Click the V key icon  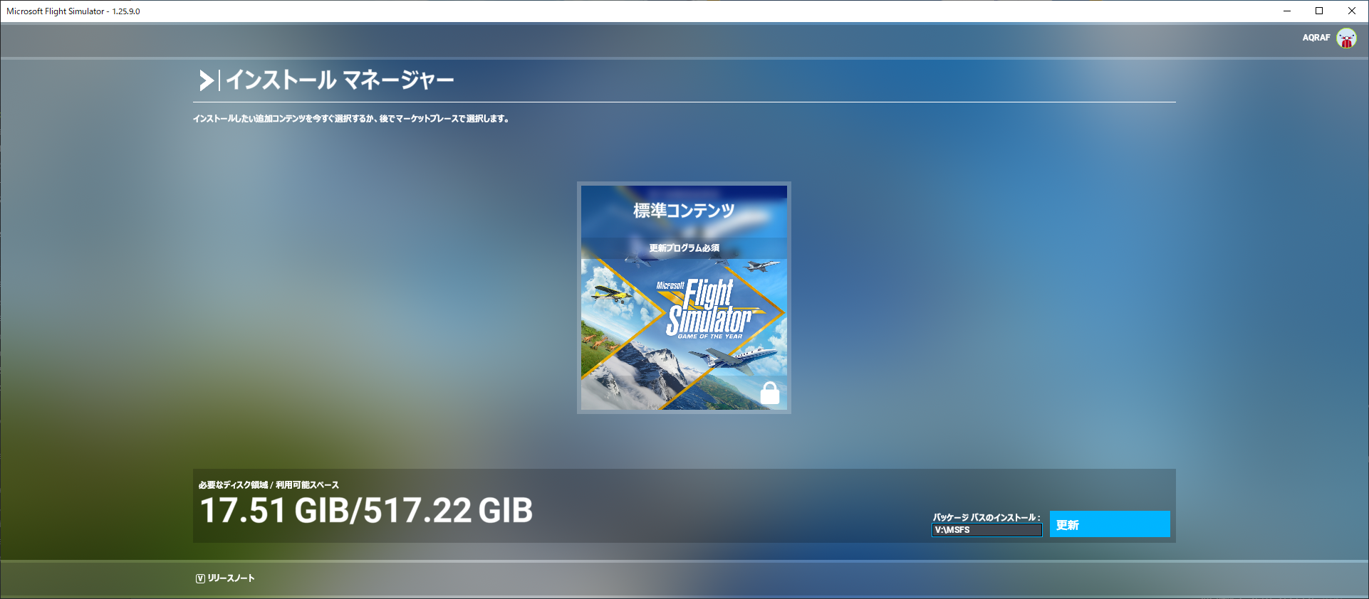click(x=200, y=578)
